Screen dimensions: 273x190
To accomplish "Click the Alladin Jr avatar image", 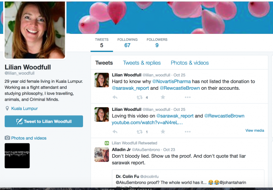I will pyautogui.click(x=102, y=155).
